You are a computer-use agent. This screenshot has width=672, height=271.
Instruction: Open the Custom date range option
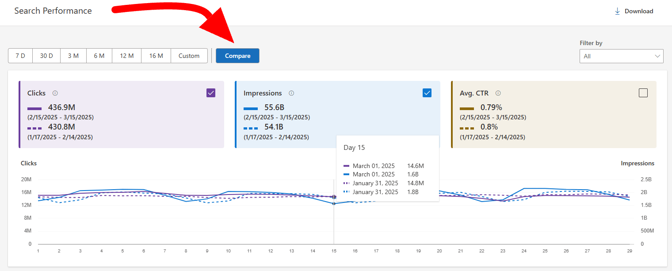[x=189, y=55]
